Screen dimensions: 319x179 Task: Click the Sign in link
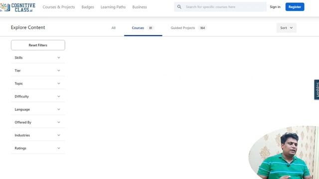pyautogui.click(x=275, y=7)
